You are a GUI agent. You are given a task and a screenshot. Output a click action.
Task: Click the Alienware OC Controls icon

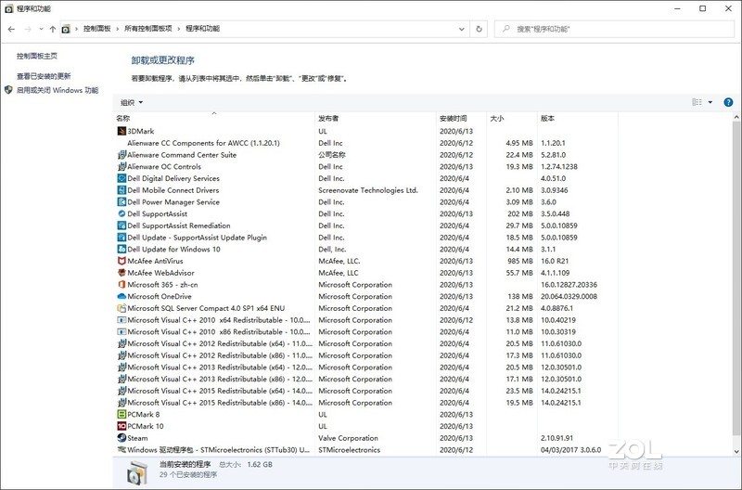point(122,167)
